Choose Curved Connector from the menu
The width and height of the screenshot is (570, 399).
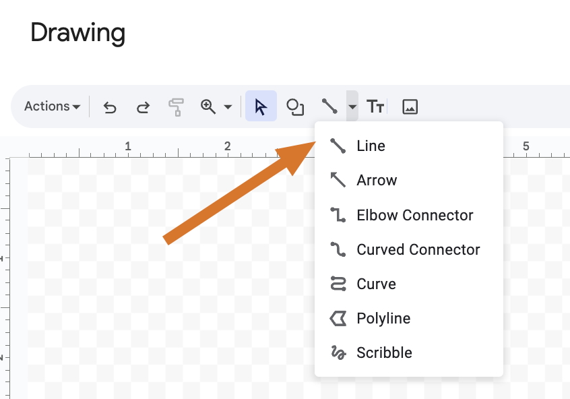(x=408, y=249)
